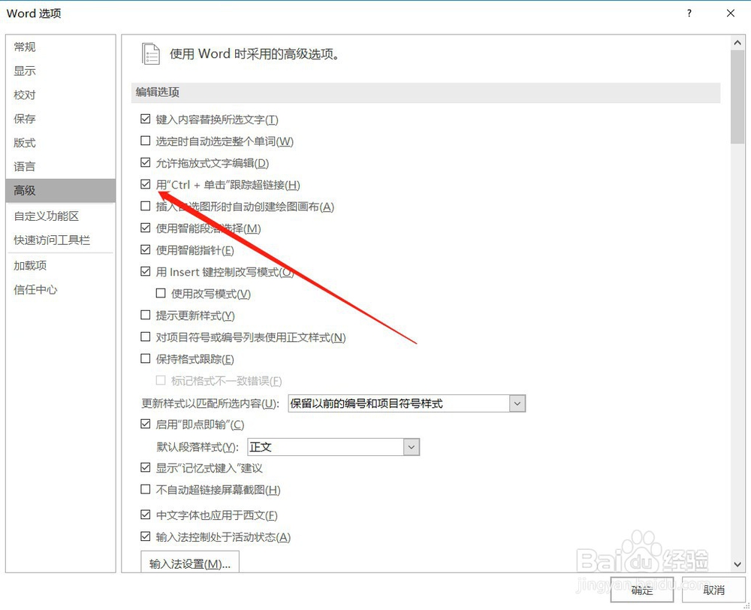Enable 不自动超链接屏幕截图(H)
The image size is (751, 610).
pos(146,490)
